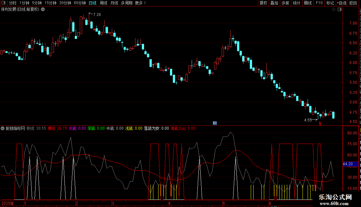
Task: Click the 大底: 0.00 label
Action: [x=77, y=128]
